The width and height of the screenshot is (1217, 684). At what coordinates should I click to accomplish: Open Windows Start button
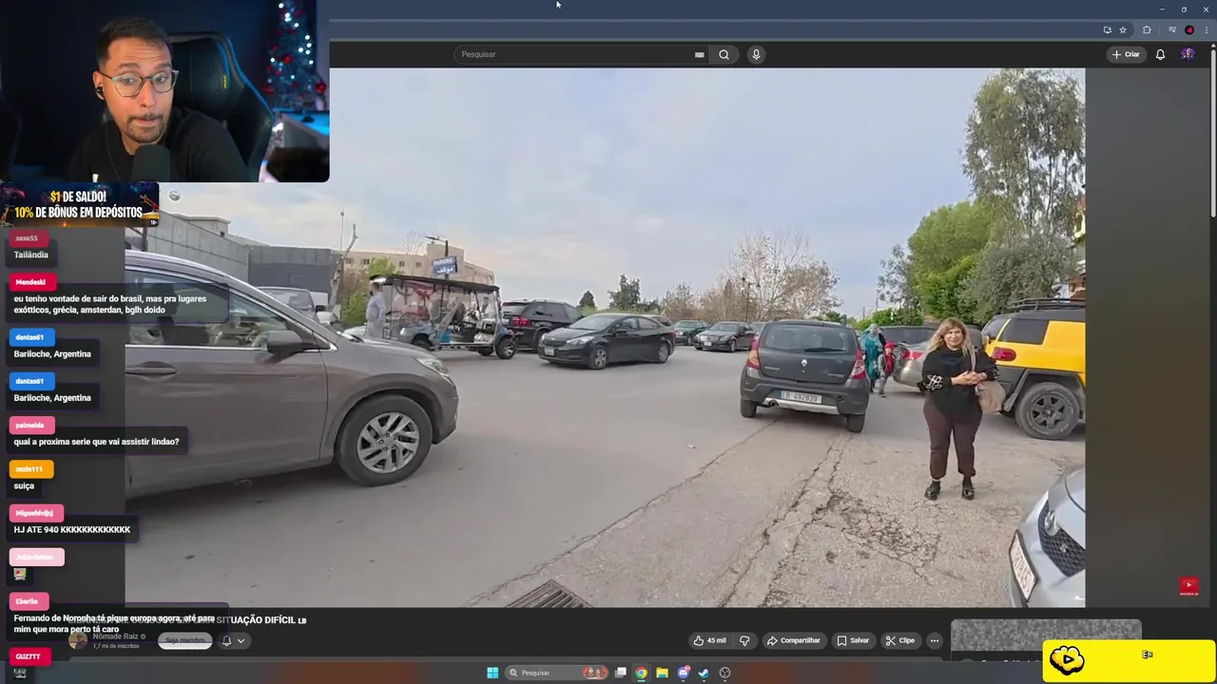493,673
